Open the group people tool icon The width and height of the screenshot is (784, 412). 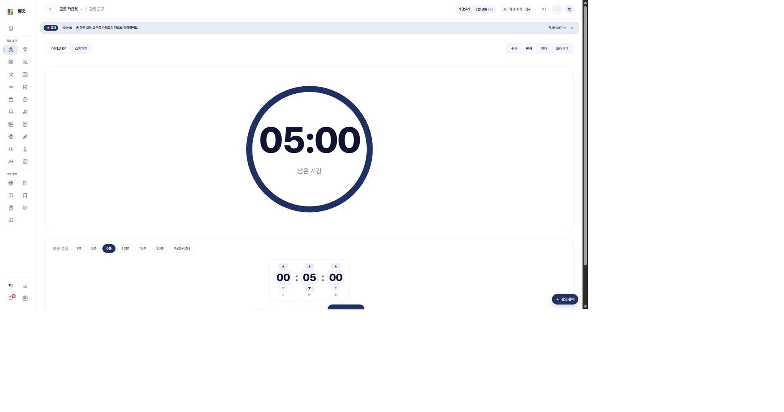click(25, 62)
